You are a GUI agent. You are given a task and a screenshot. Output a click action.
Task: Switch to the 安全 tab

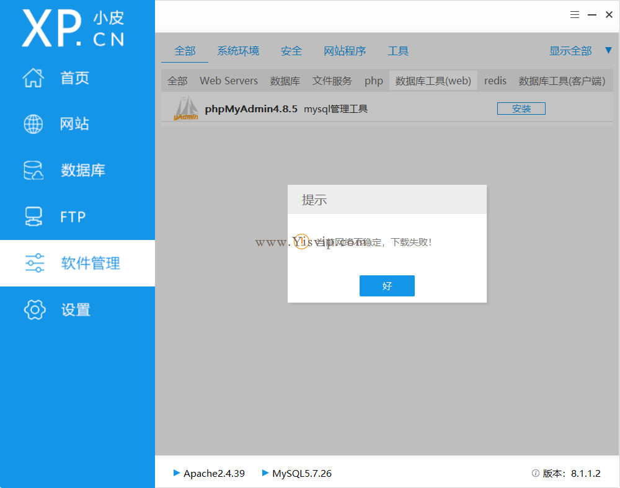(x=291, y=51)
